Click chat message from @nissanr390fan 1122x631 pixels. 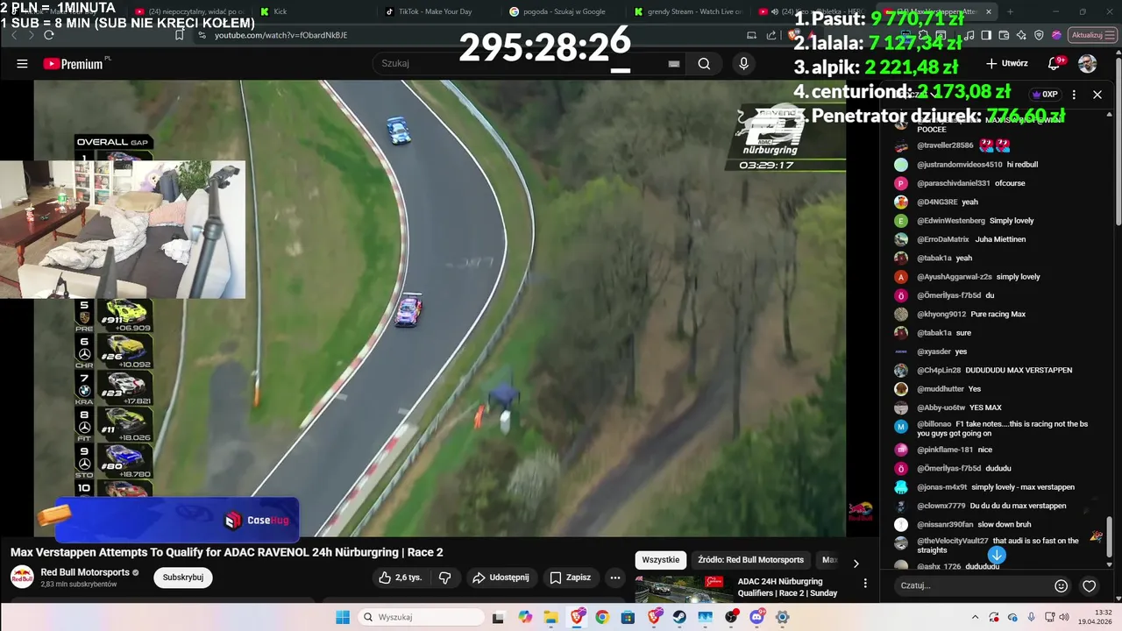[x=1005, y=524]
